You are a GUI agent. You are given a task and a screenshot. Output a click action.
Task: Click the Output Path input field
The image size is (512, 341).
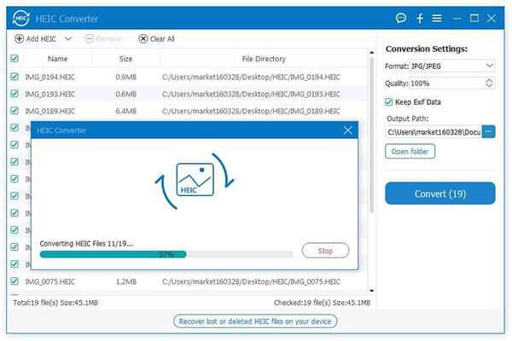pyautogui.click(x=433, y=132)
